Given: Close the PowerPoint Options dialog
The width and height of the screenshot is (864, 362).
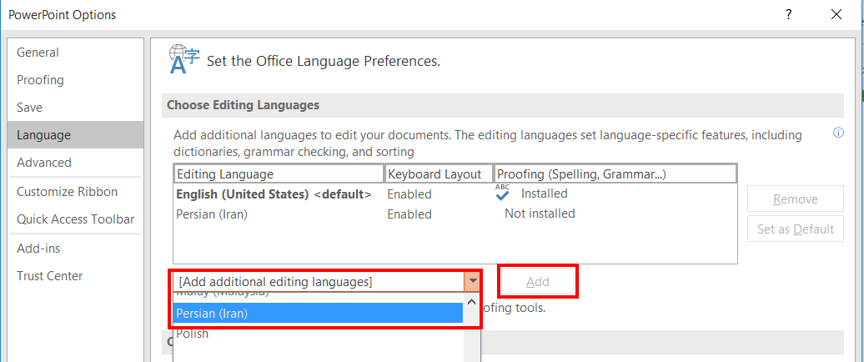Looking at the screenshot, I should tap(836, 14).
